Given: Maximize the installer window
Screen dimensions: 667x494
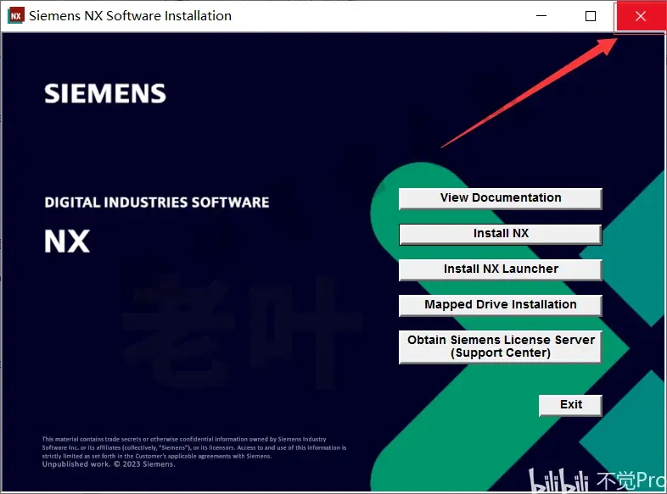Looking at the screenshot, I should pyautogui.click(x=591, y=16).
